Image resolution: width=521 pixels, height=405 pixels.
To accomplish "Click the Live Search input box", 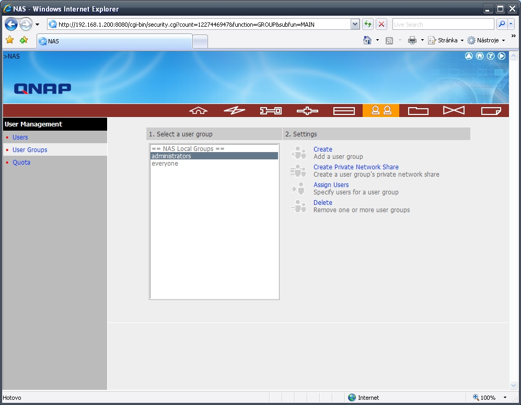I will point(443,24).
